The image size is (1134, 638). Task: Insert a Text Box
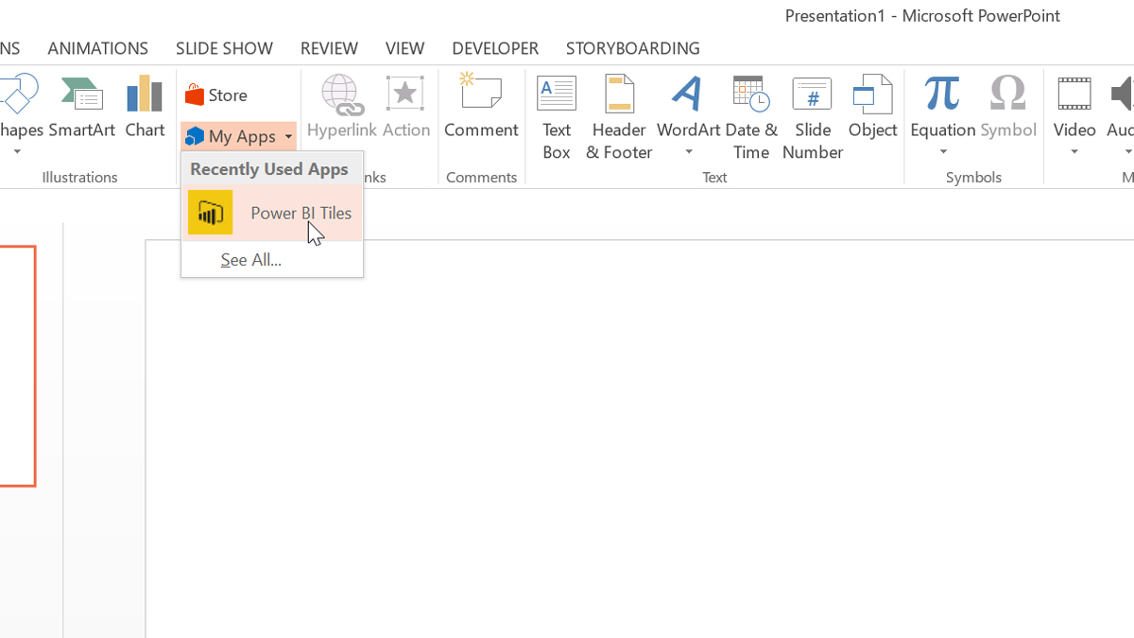pyautogui.click(x=557, y=117)
